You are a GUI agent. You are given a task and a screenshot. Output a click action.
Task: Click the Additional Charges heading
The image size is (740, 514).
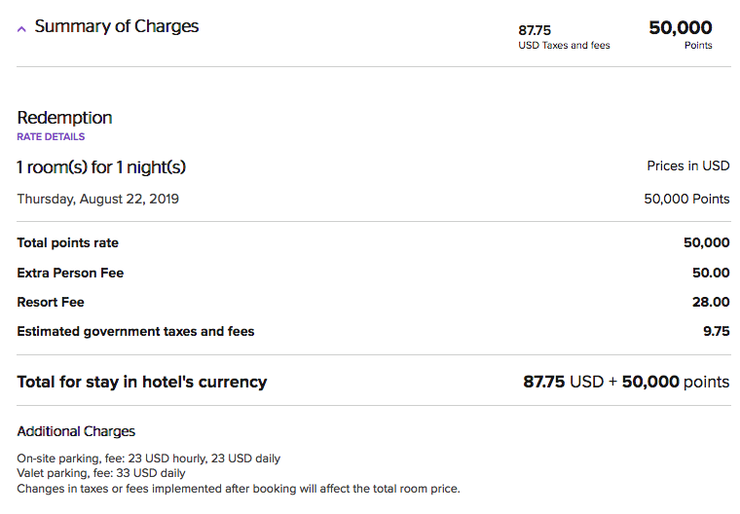click(76, 431)
